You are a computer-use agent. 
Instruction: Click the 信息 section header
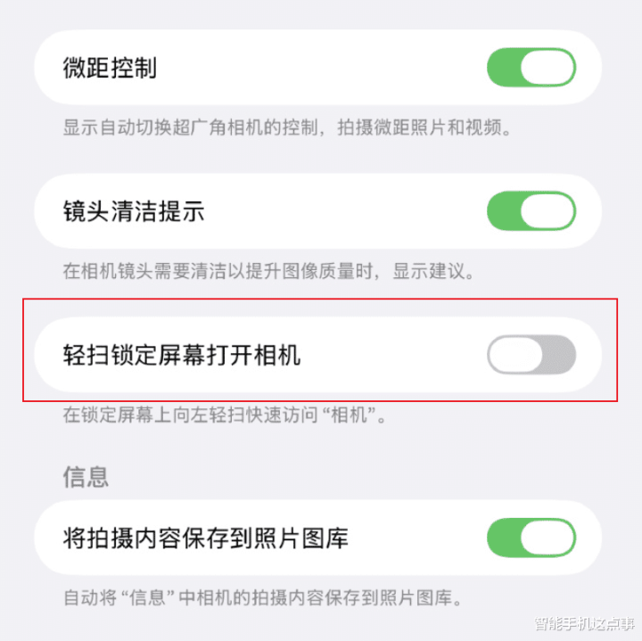(86, 477)
